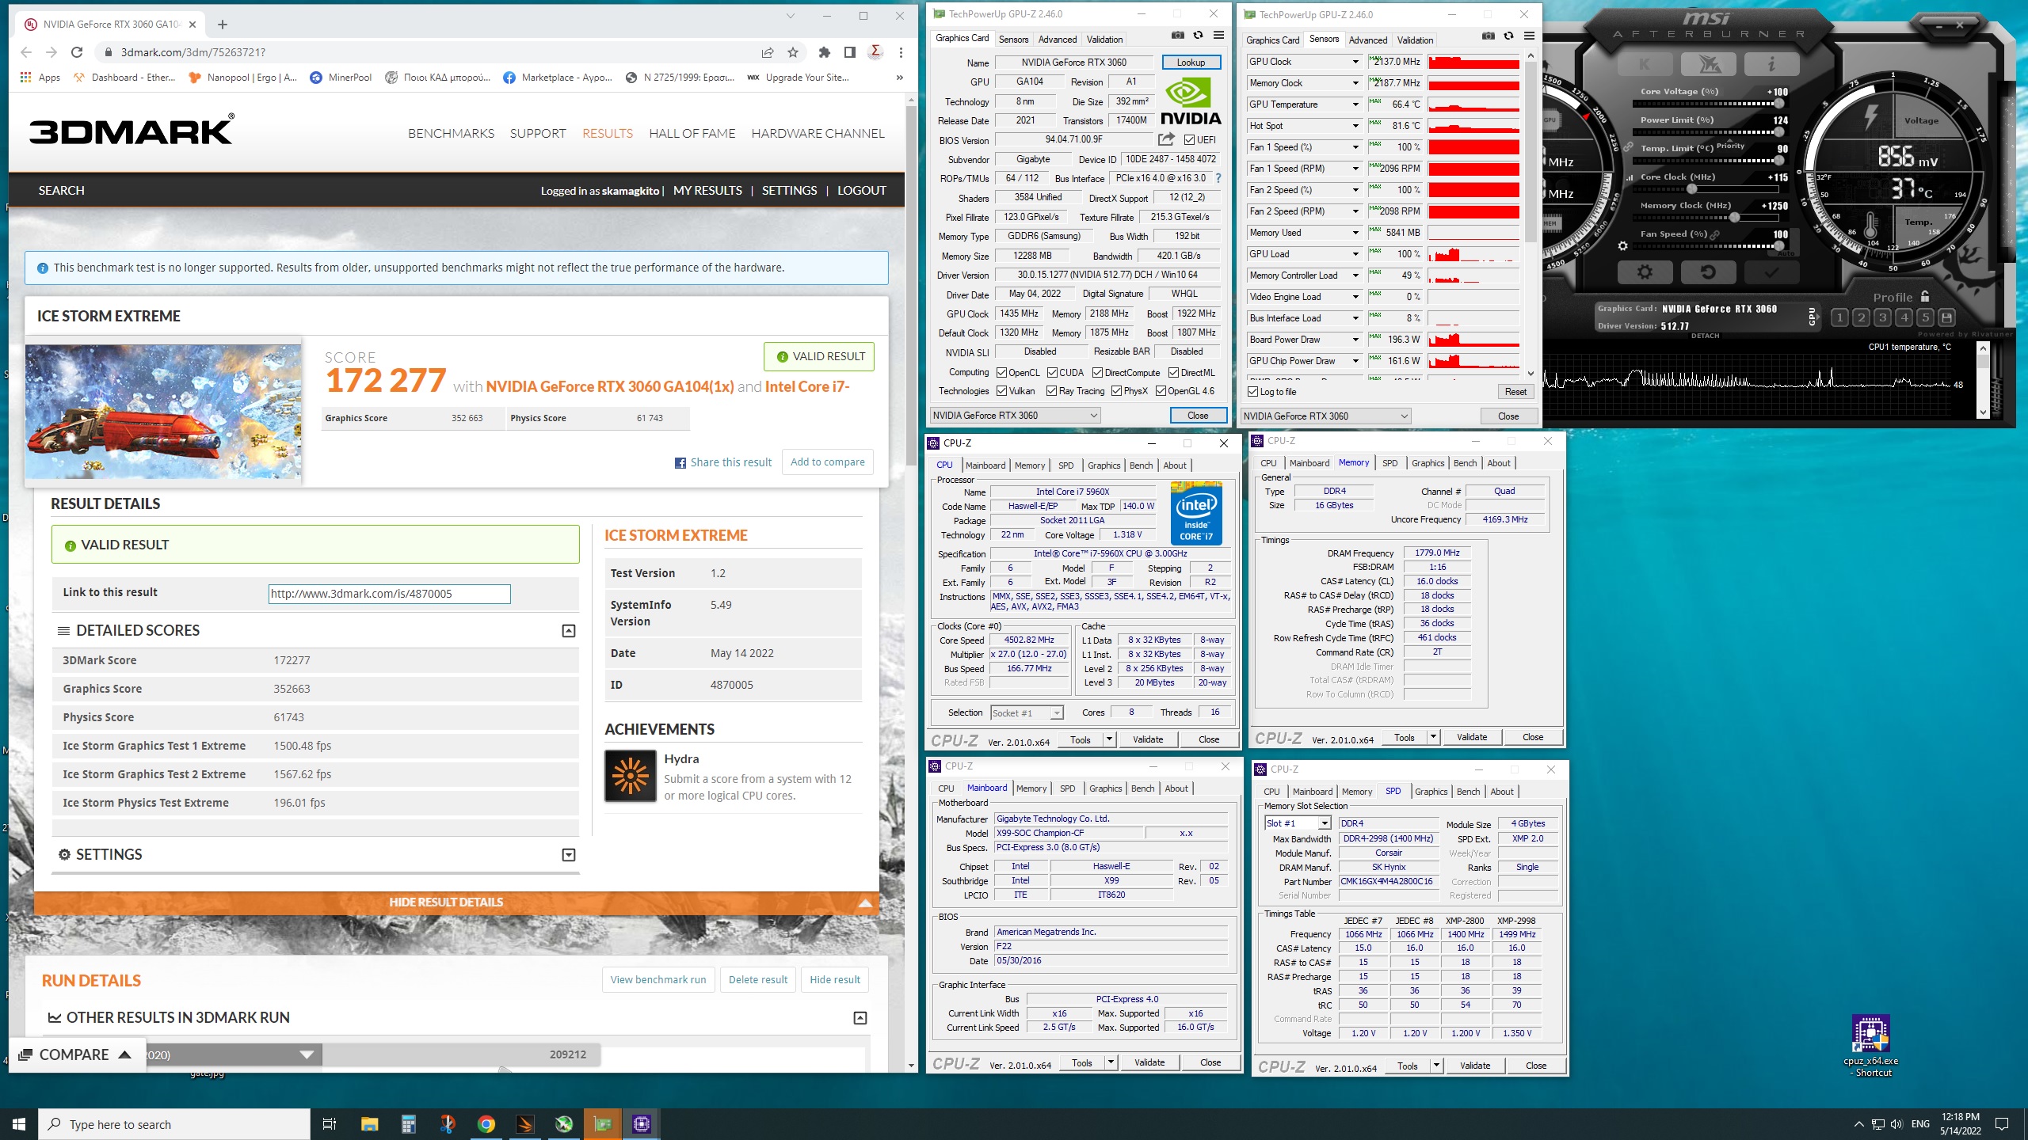Toggle Afterburner profile lock icon
This screenshot has height=1140, width=2028.
[x=1925, y=297]
